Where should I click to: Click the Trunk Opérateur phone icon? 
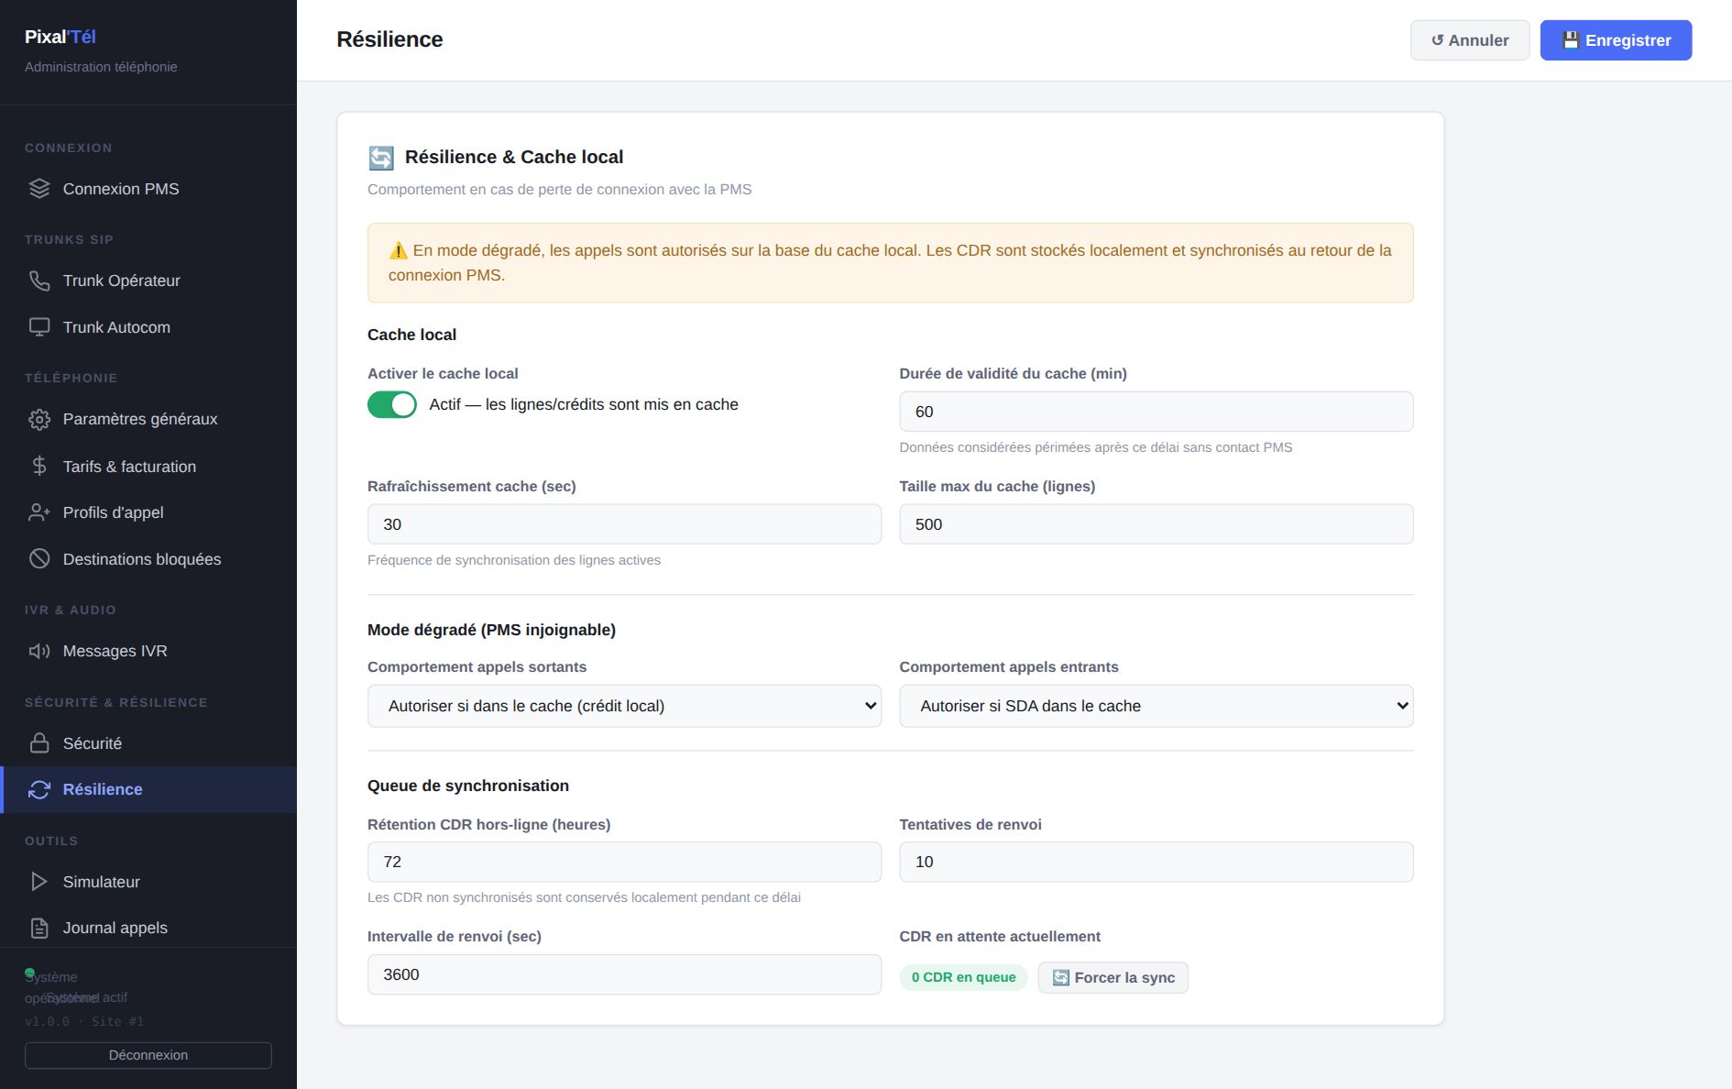coord(39,280)
